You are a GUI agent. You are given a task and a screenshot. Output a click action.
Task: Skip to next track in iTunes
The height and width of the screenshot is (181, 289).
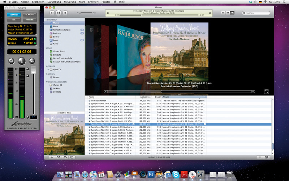(65, 13)
